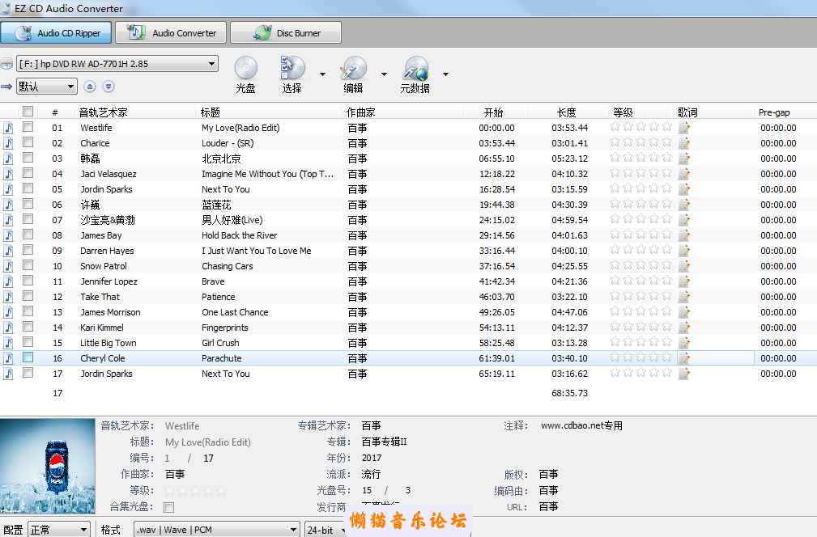
Task: Sort by the Pre-gap column header
Action: pyautogui.click(x=774, y=112)
